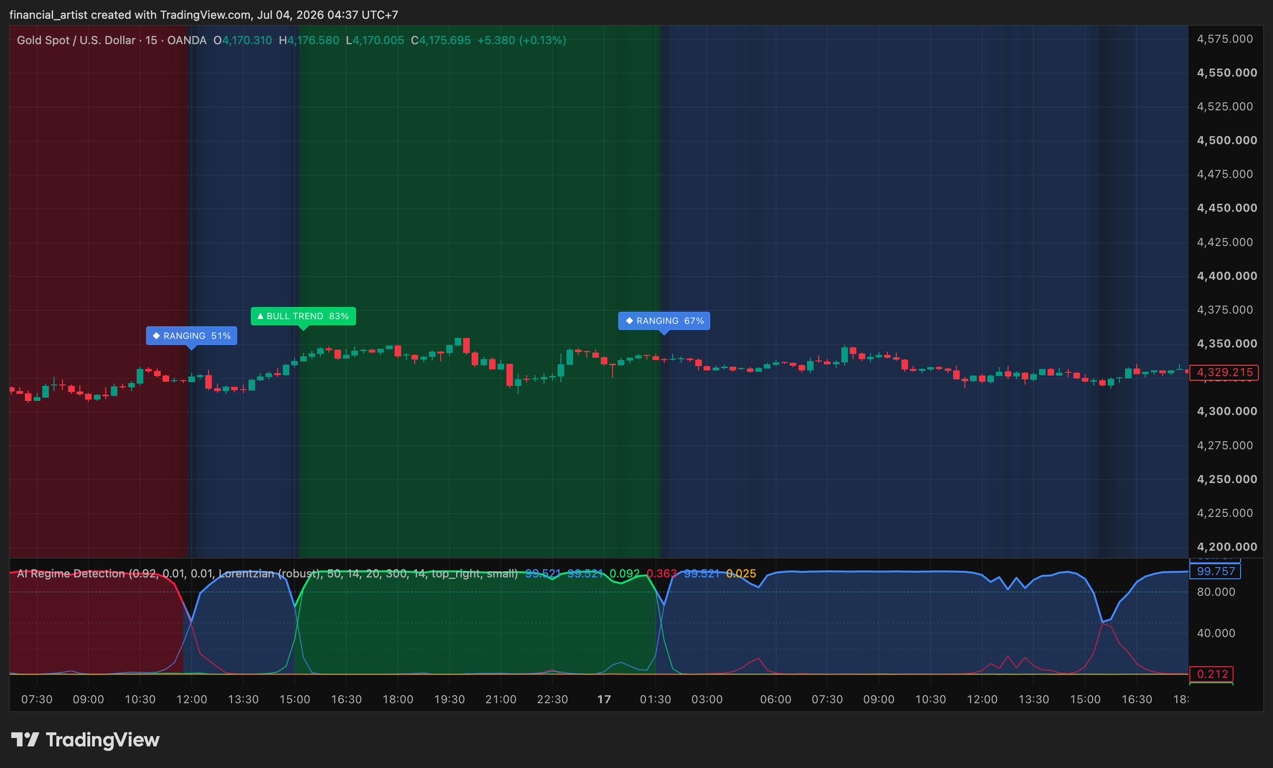Viewport: 1273px width, 768px height.
Task: Click the TradingView wordmark text
Action: point(102,740)
